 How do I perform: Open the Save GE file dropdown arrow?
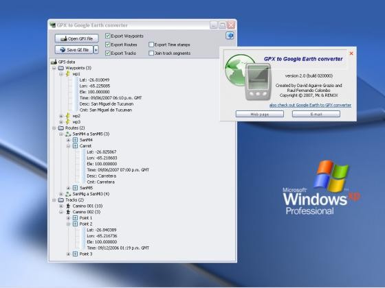pyautogui.click(x=96, y=49)
